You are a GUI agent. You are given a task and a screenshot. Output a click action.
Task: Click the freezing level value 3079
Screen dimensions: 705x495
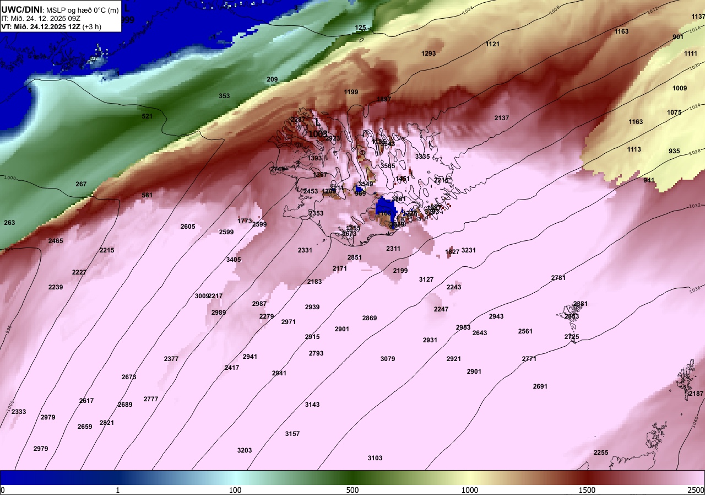click(388, 359)
